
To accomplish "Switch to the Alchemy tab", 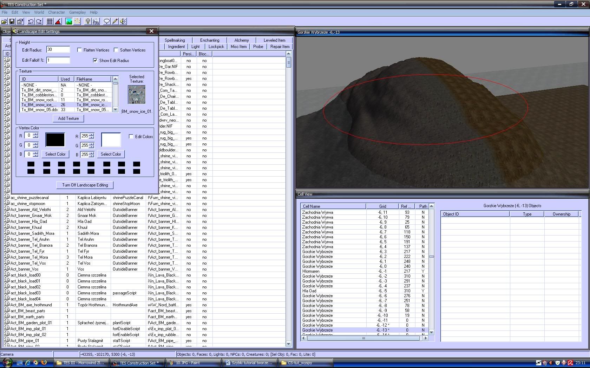I will click(242, 40).
